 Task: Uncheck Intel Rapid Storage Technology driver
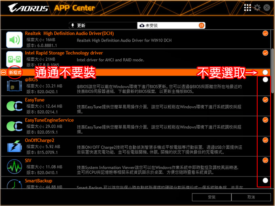tap(265, 53)
